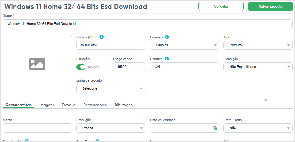This screenshot has width=295, height=142.
Task: Toggle the Situação Ativado switch
Action: (81, 67)
